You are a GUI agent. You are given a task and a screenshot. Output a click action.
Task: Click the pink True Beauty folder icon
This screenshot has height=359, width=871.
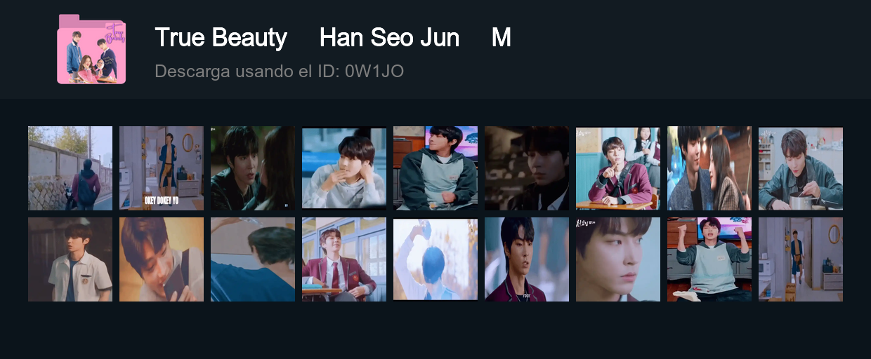[91, 49]
